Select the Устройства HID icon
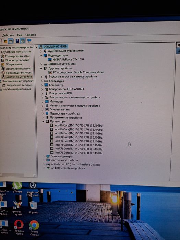This screenshot has height=240, width=180. [x=48, y=164]
